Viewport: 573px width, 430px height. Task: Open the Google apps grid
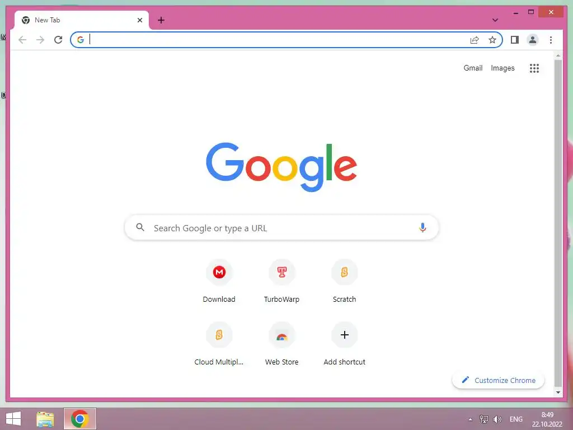tap(534, 68)
